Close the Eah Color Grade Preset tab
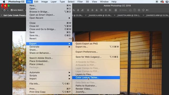Image resolution: width=169 pixels, height=95 pixels. 2,15
